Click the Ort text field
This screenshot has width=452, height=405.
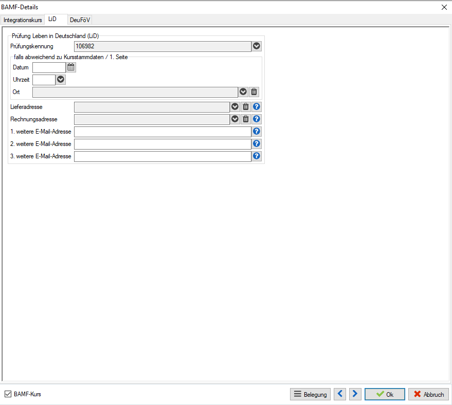[135, 92]
